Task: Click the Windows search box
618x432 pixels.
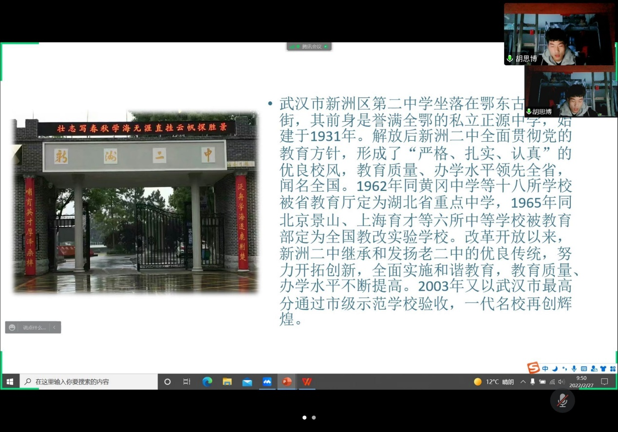Action: [89, 382]
